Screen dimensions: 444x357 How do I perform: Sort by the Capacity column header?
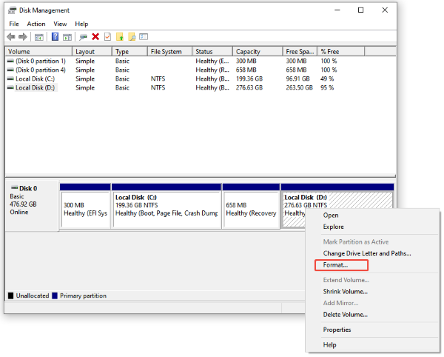point(258,52)
